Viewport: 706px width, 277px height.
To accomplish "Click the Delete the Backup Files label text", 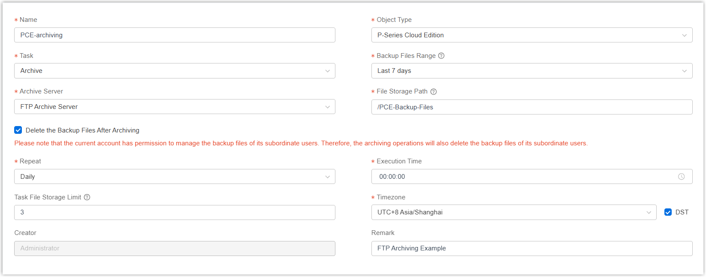I will [82, 130].
